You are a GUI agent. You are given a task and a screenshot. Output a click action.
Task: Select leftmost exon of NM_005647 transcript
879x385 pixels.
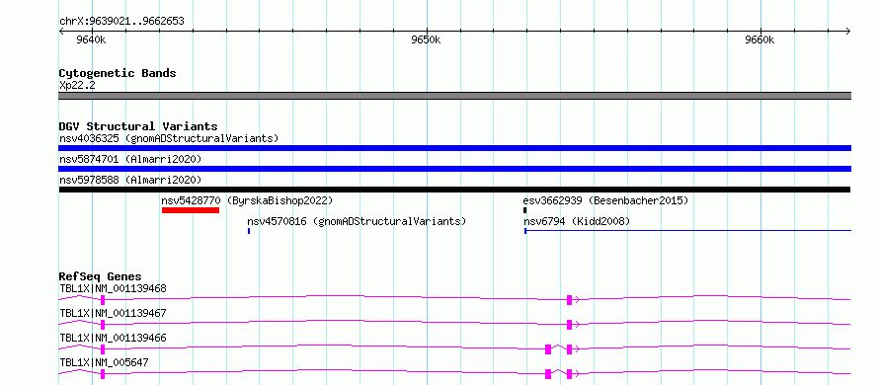click(x=103, y=374)
